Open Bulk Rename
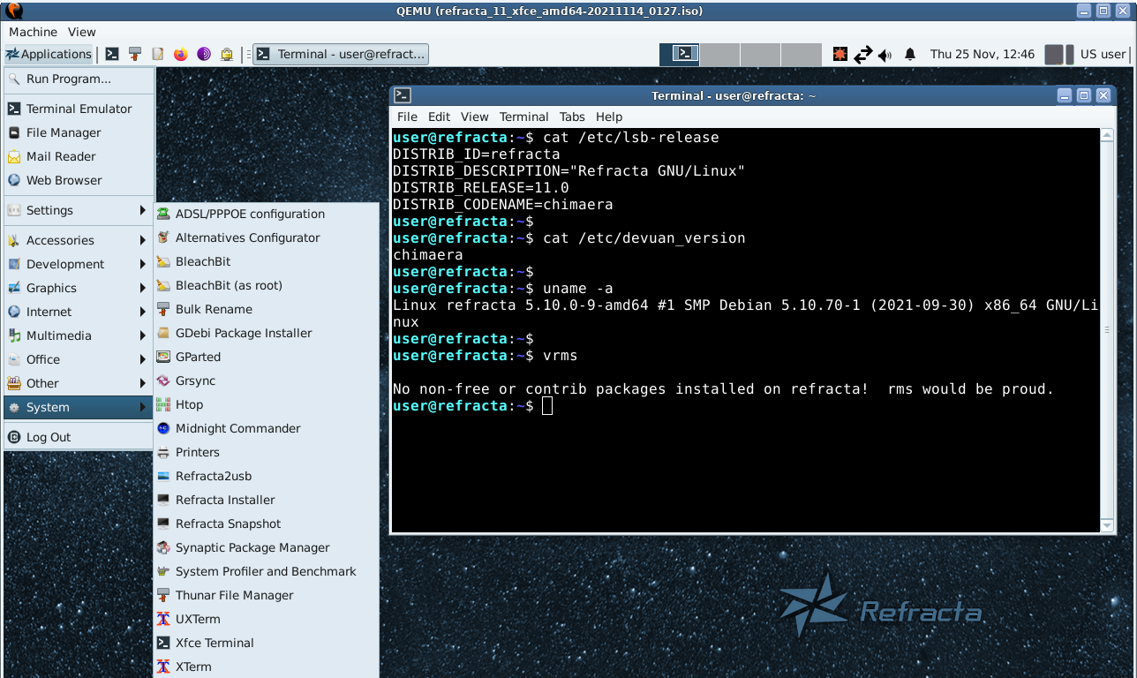Screen dimensions: 1137x678 [x=267, y=309]
